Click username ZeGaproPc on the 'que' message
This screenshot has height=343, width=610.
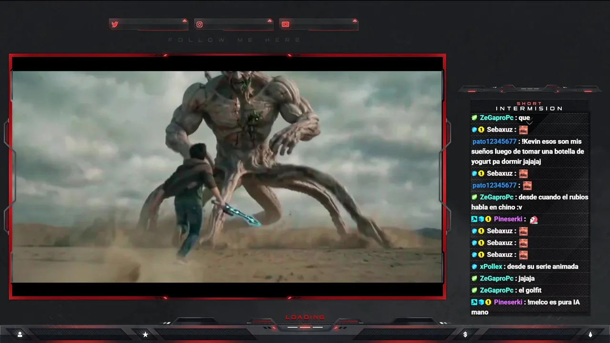coord(497,118)
